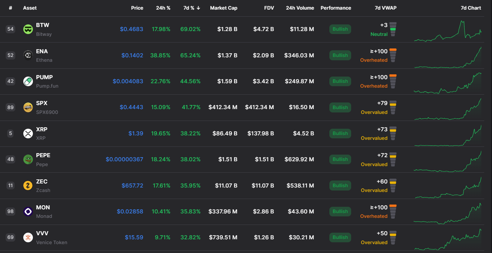Viewport: 492px width, 253px height.
Task: Click the 7d Chart column header
Action: tap(471, 8)
